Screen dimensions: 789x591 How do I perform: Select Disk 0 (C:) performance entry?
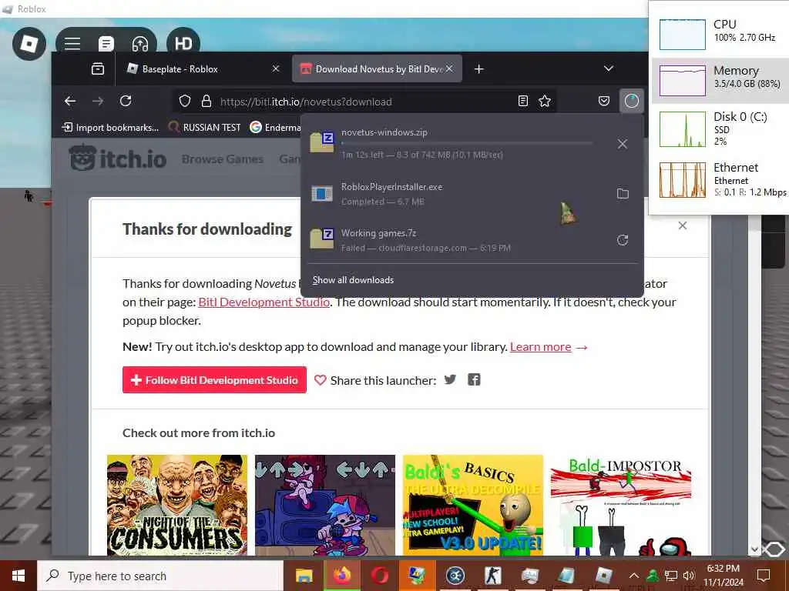(720, 129)
